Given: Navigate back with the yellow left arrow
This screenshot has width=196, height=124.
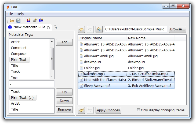Looking at the screenshot, I should 81,29.
